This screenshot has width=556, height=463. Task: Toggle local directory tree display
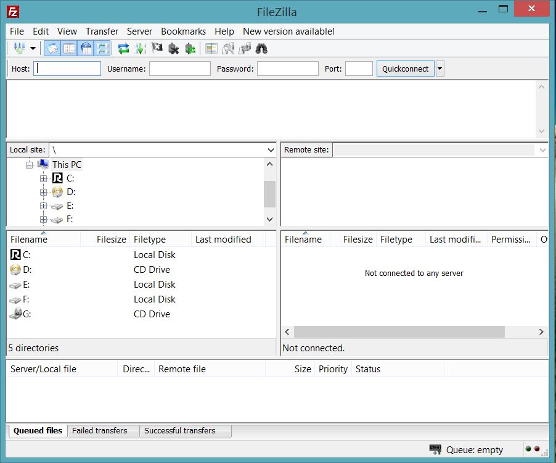pos(69,48)
